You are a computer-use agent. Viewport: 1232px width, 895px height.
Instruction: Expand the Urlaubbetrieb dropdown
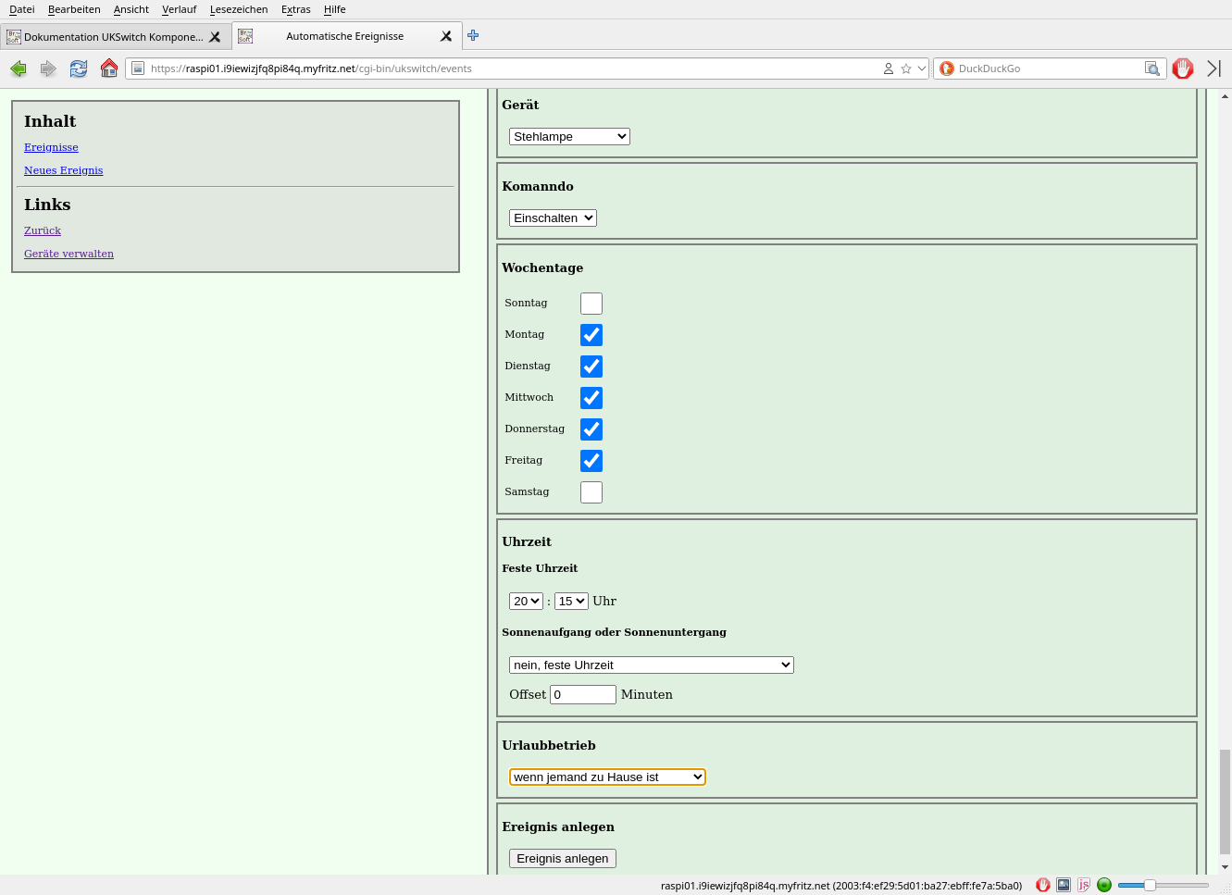pos(607,777)
